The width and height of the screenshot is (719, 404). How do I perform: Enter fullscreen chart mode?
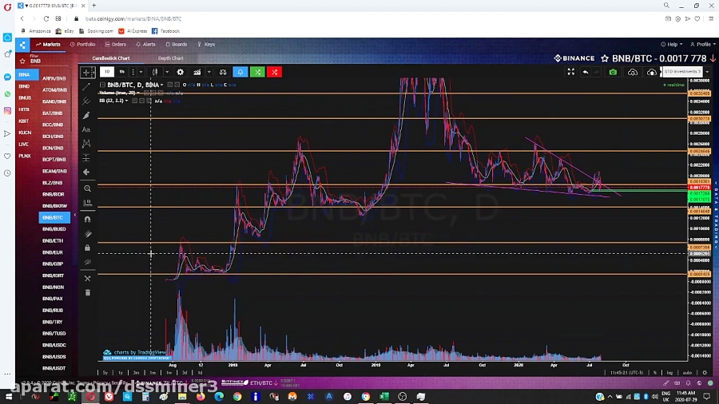point(571,72)
